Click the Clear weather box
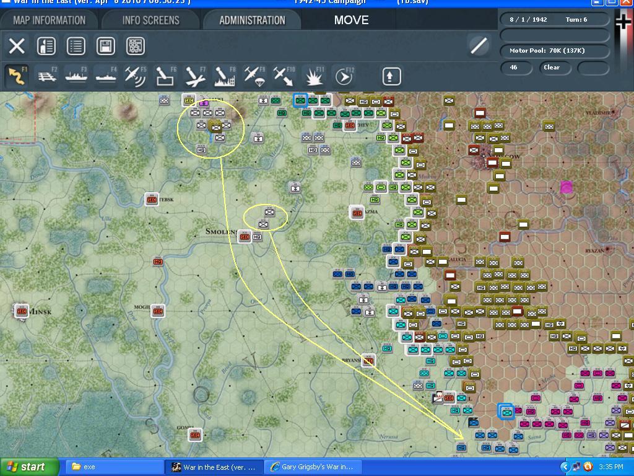 554,68
